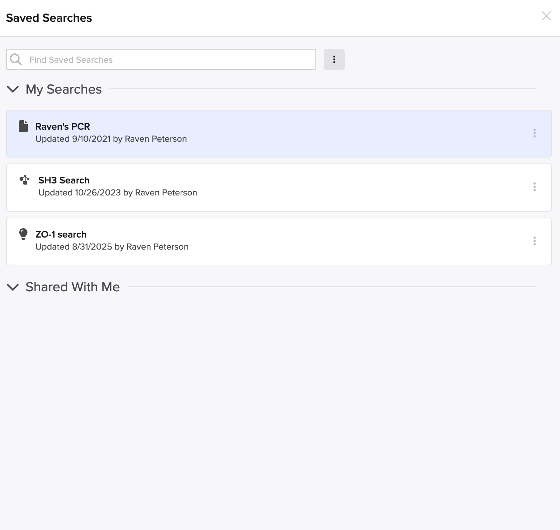Viewport: 560px width, 530px height.
Task: Focus the Find Saved Searches input field
Action: point(169,60)
